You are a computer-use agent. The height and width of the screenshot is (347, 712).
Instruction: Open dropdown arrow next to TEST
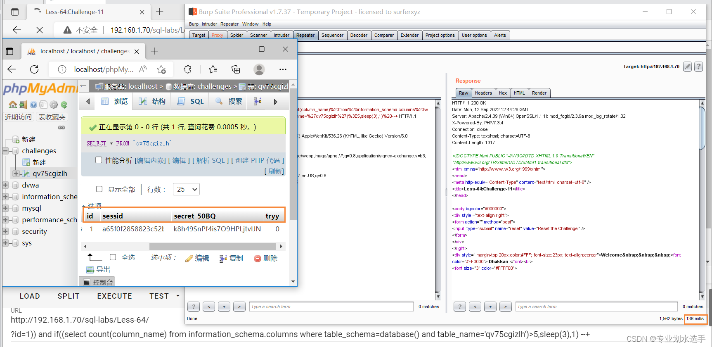click(x=178, y=296)
